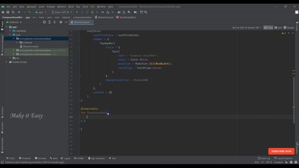Open the Run tool window
This screenshot has width=299, height=168.
click(x=113, y=158)
